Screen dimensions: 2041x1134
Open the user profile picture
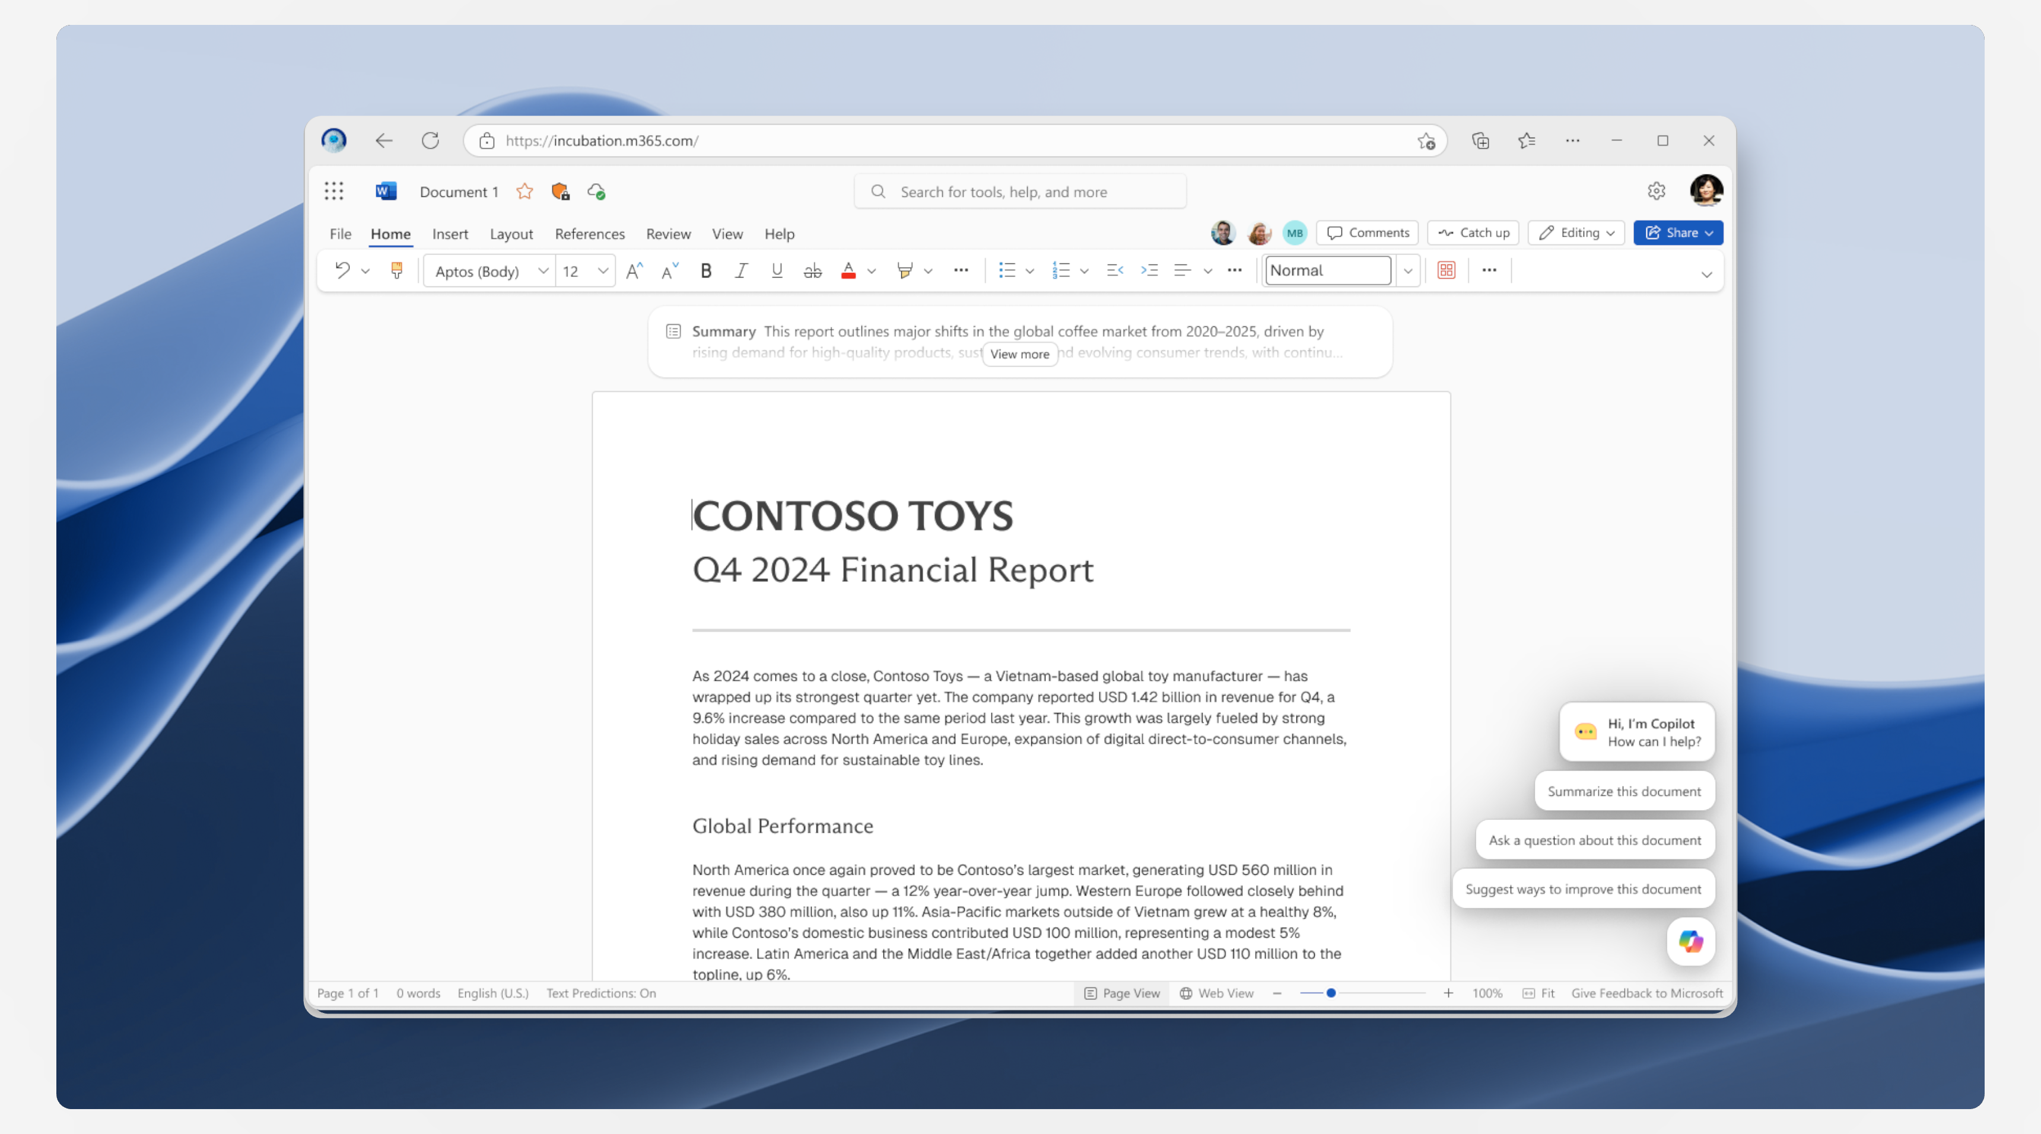click(1706, 190)
